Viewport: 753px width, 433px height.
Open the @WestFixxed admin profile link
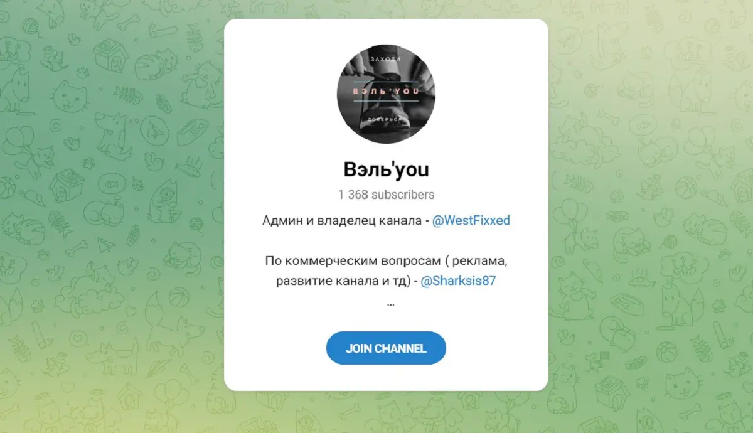pyautogui.click(x=471, y=222)
